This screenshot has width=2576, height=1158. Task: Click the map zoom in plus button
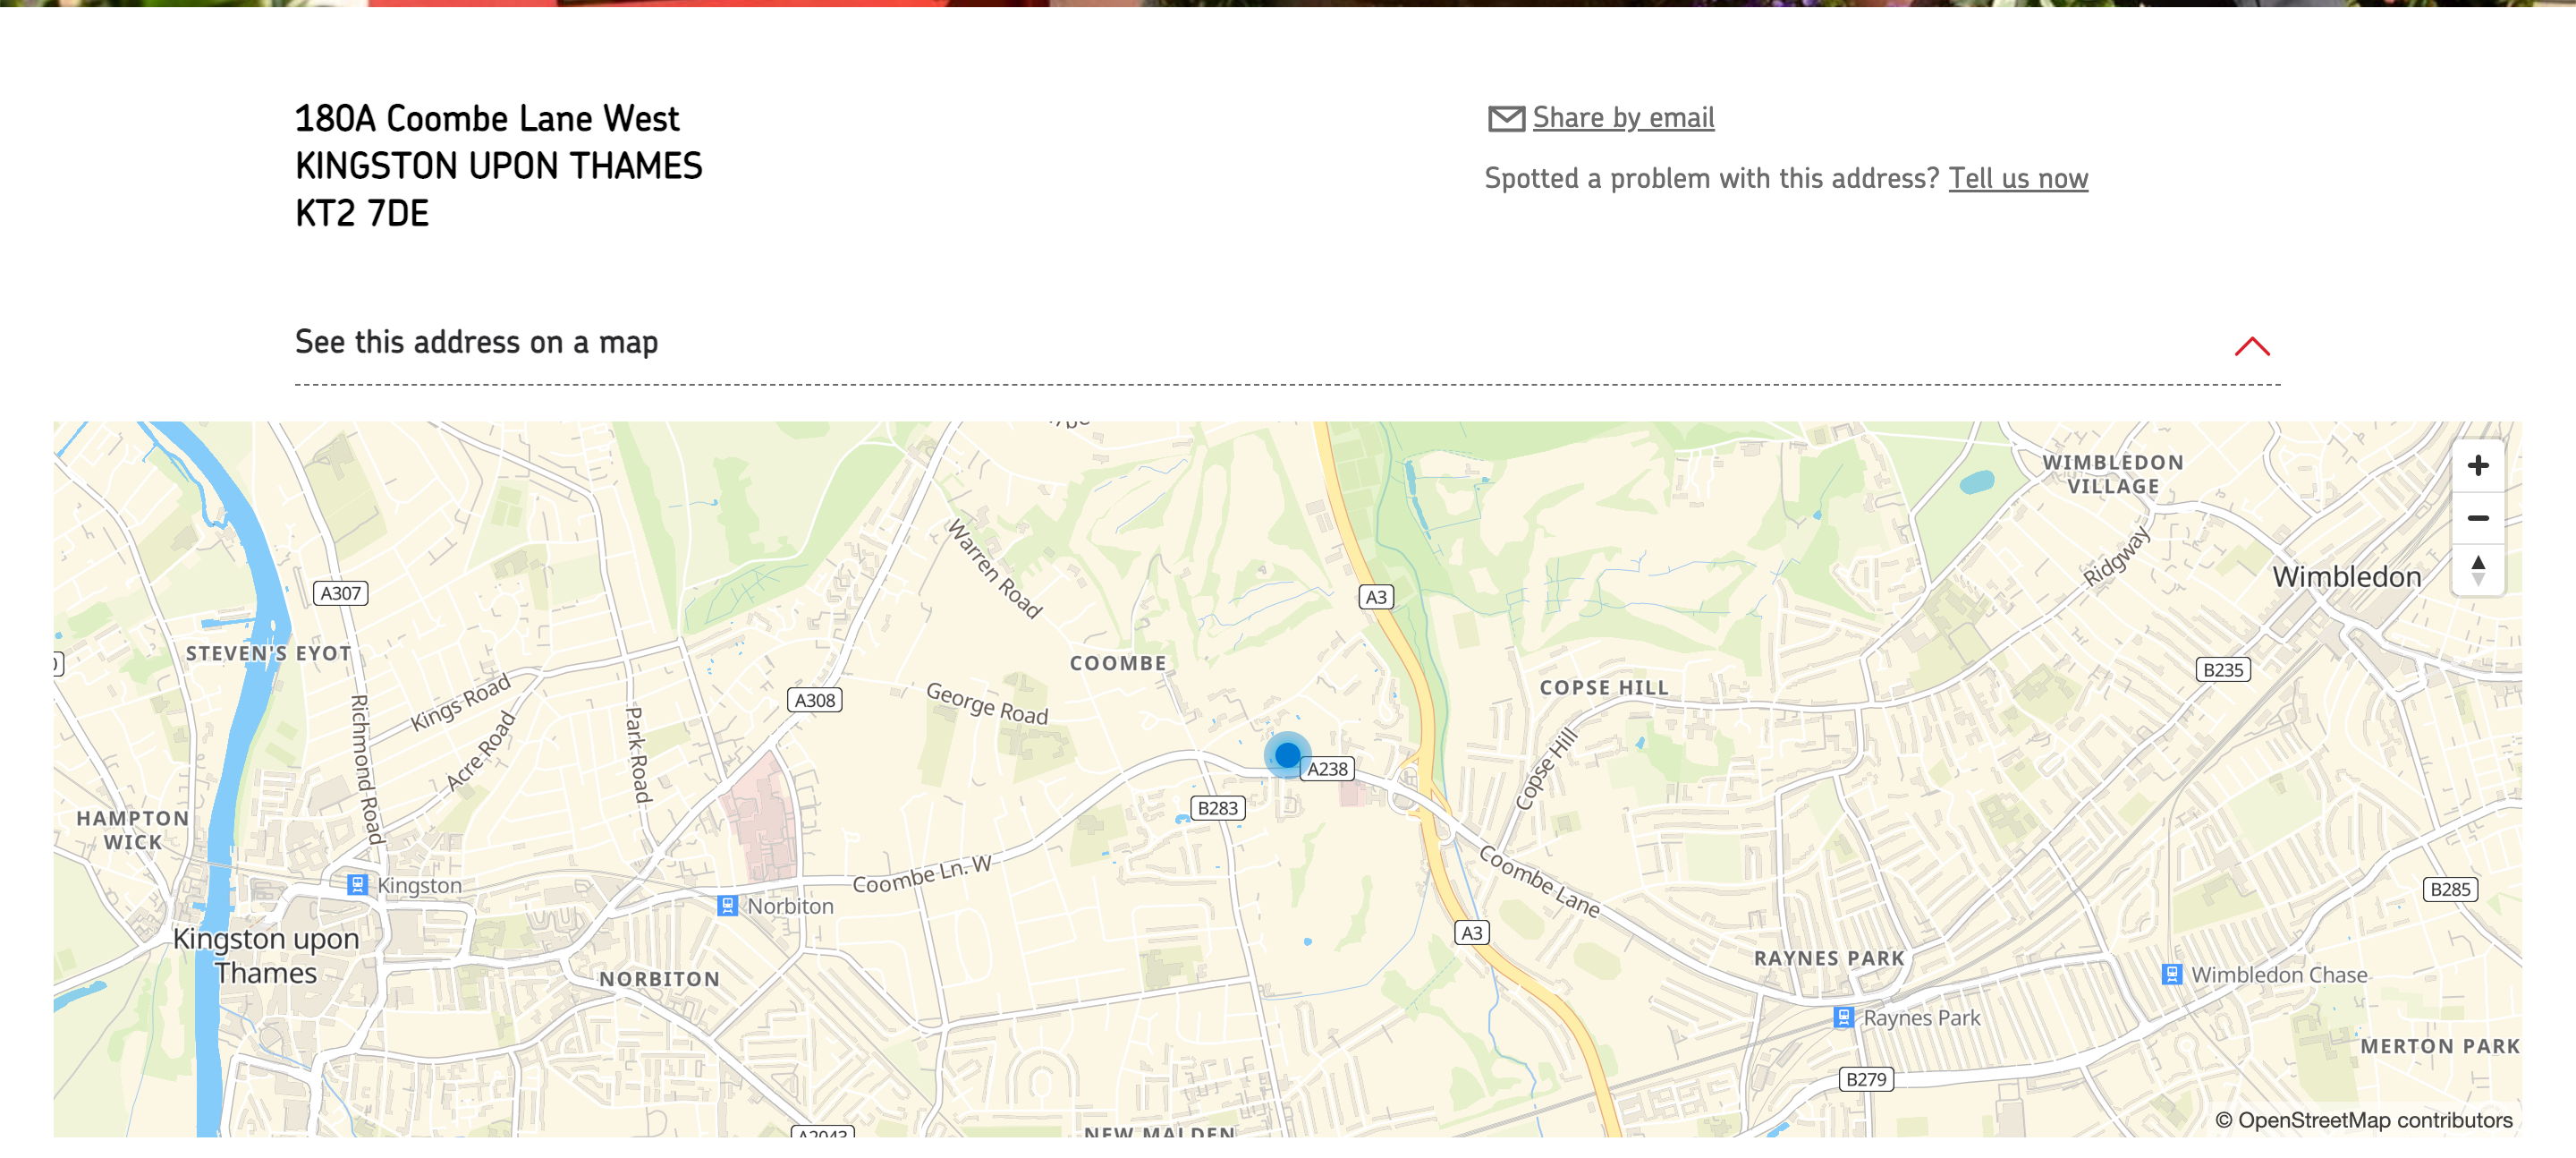point(2477,465)
